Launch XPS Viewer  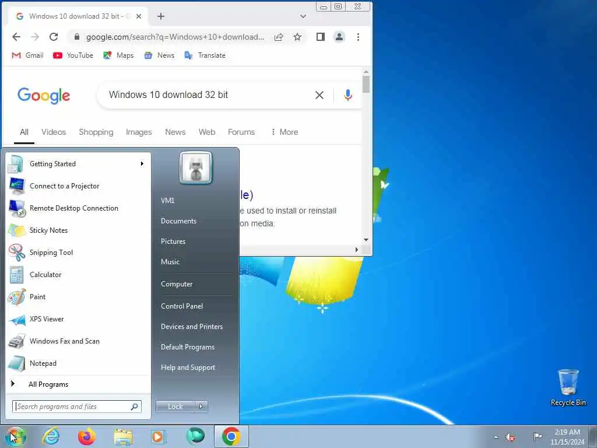[x=78, y=319]
